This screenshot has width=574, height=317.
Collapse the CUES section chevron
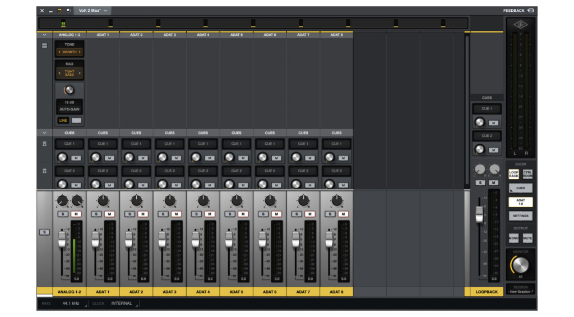[44, 132]
